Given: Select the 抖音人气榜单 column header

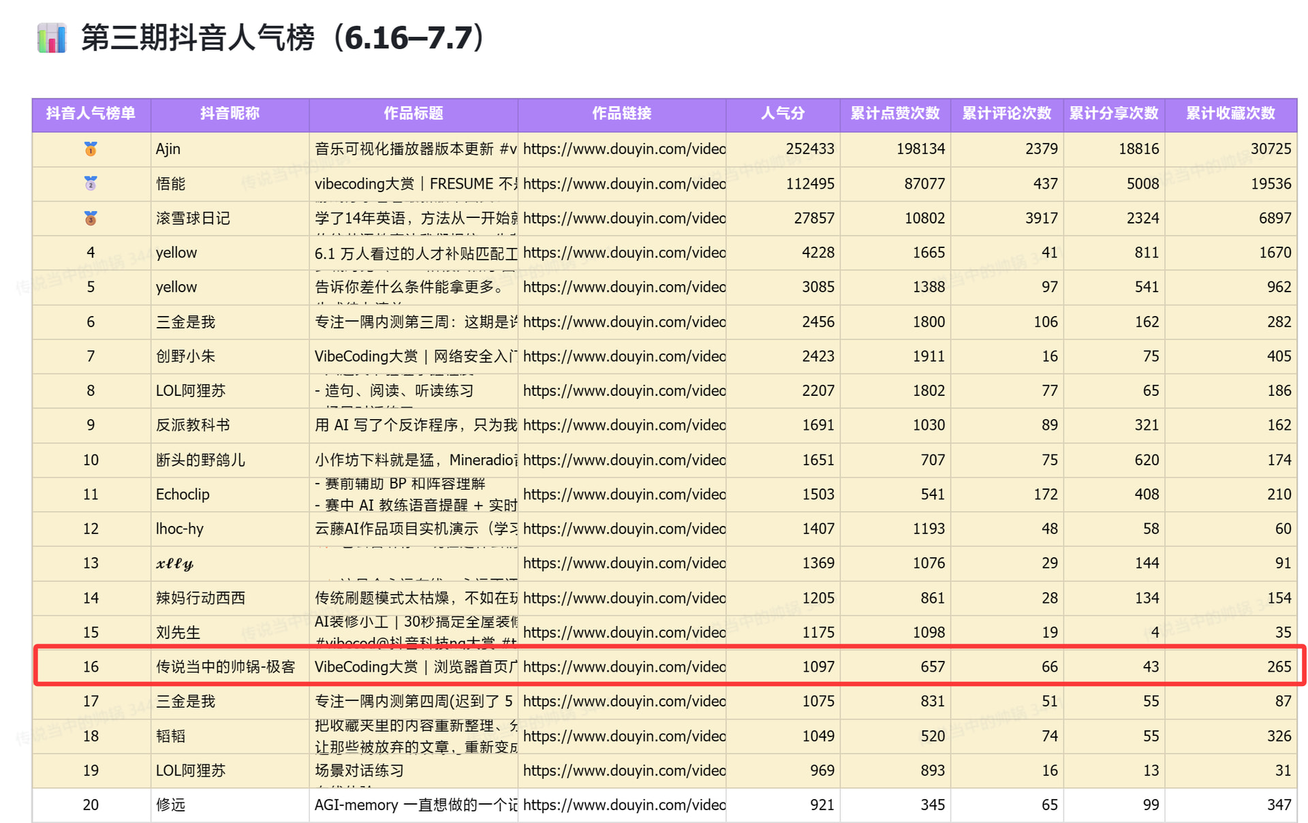Looking at the screenshot, I should click(91, 114).
